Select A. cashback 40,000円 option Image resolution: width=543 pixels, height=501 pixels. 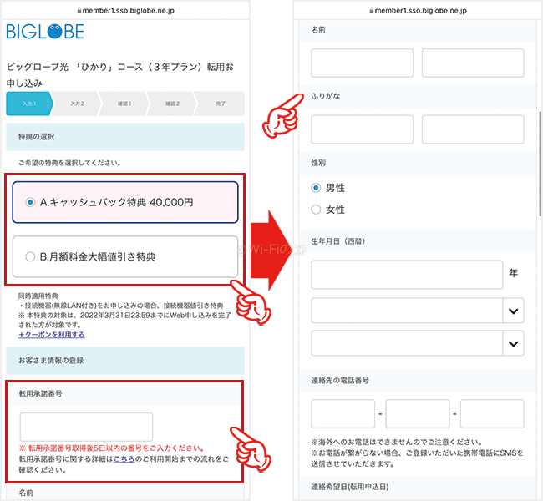point(125,202)
